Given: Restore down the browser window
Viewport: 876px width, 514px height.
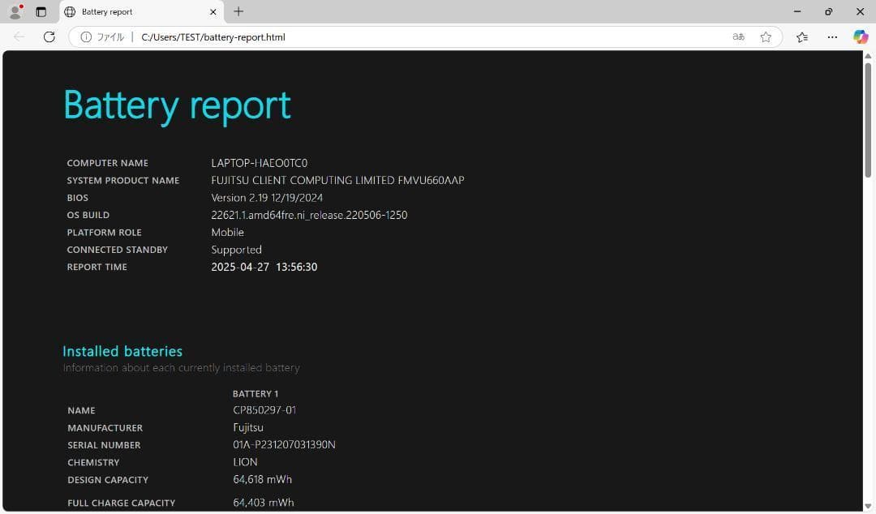Looking at the screenshot, I should pyautogui.click(x=828, y=11).
